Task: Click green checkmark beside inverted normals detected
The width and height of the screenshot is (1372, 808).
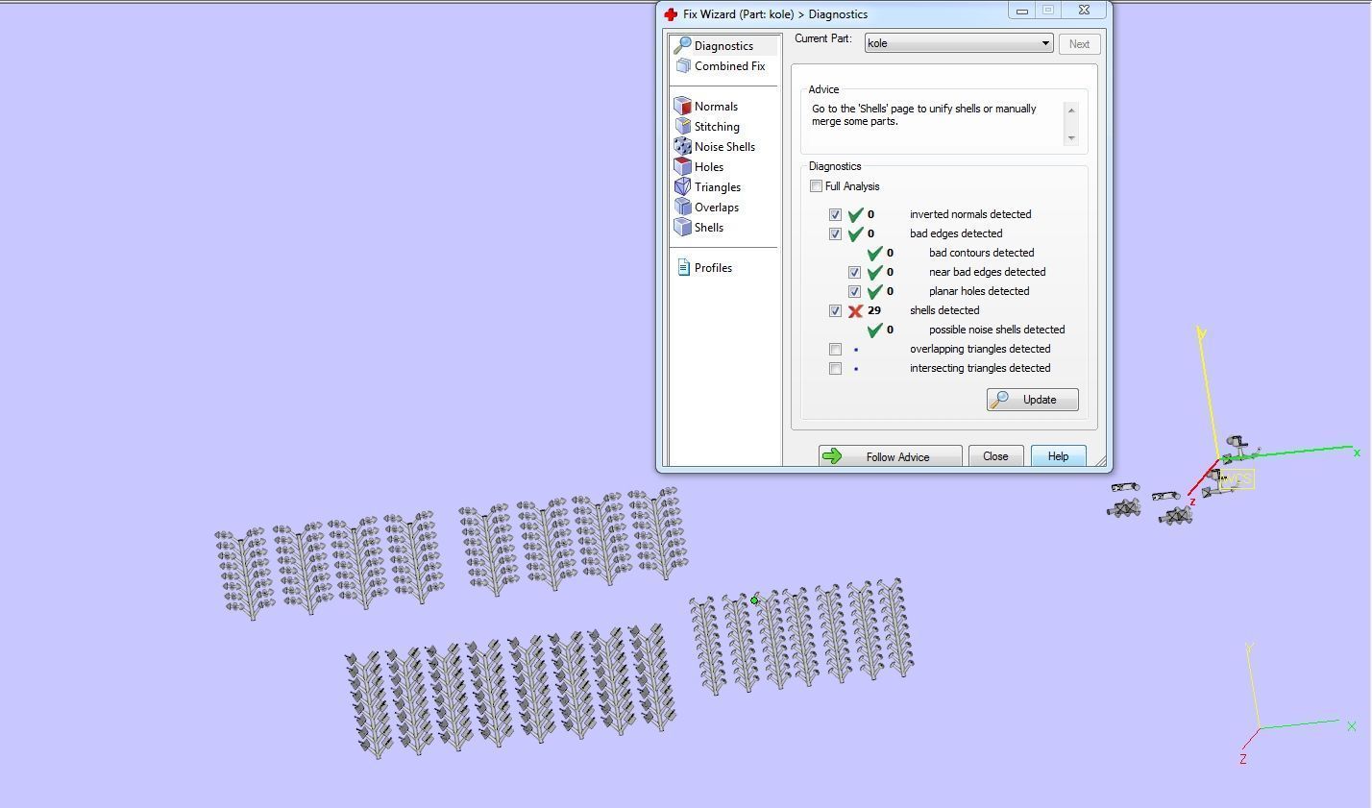Action: (855, 214)
